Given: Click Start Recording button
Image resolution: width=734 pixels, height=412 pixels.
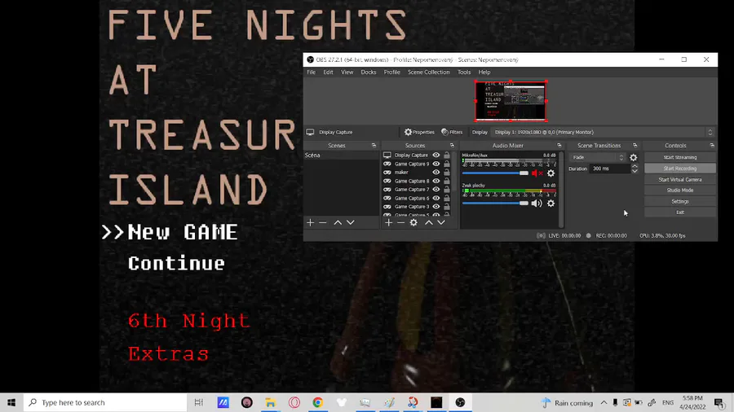Looking at the screenshot, I should 679,169.
